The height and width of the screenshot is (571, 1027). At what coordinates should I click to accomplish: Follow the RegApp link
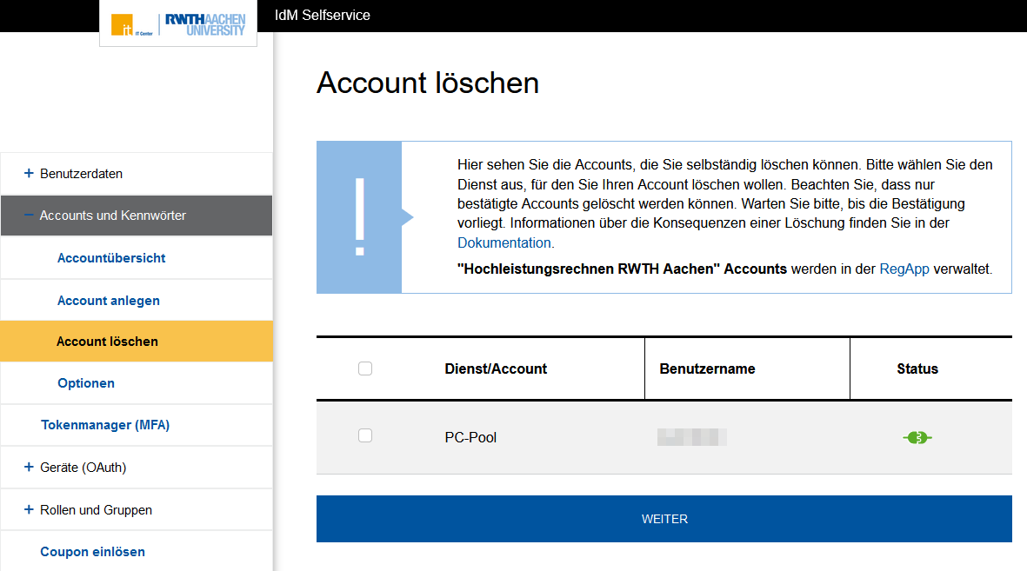point(904,269)
